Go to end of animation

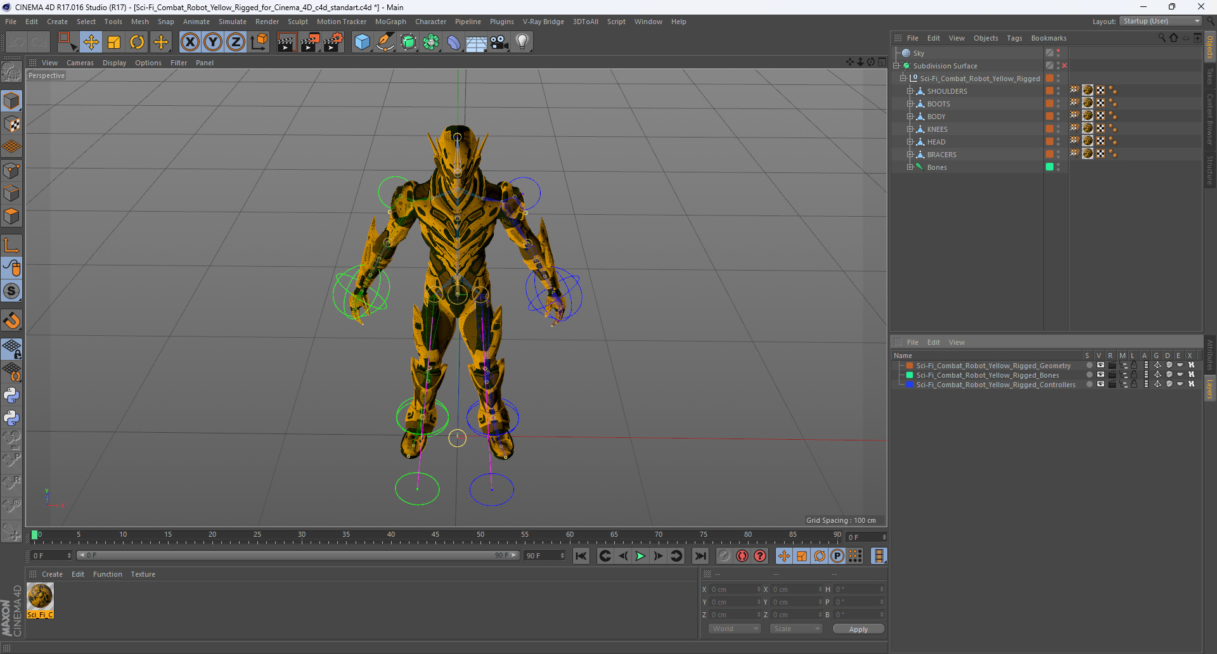click(700, 556)
